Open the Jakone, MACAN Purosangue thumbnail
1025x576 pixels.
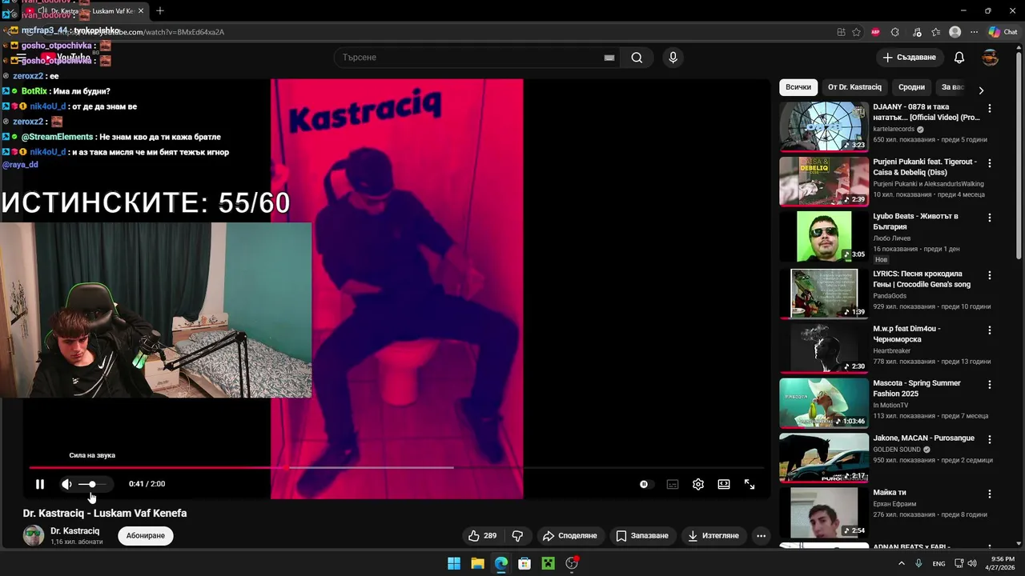point(824,458)
